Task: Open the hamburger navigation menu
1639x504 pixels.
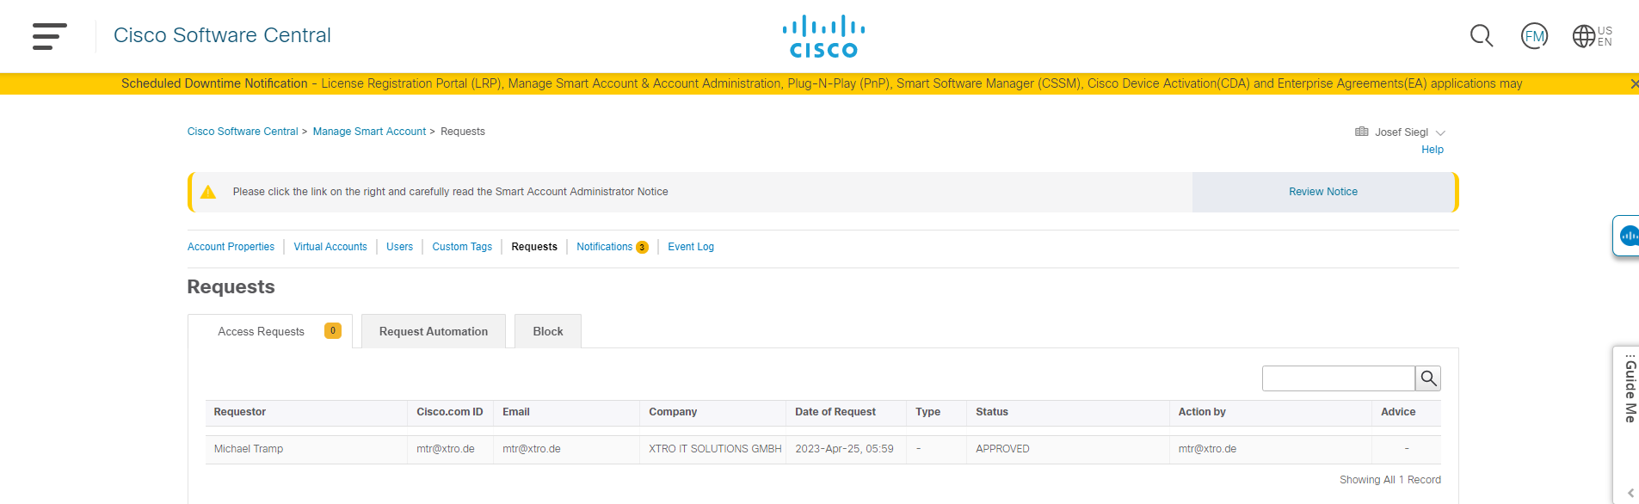Action: coord(49,36)
